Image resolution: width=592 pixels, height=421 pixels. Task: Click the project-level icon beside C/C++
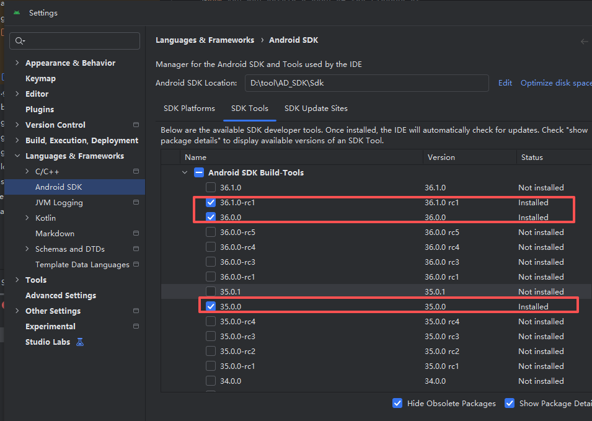[136, 171]
